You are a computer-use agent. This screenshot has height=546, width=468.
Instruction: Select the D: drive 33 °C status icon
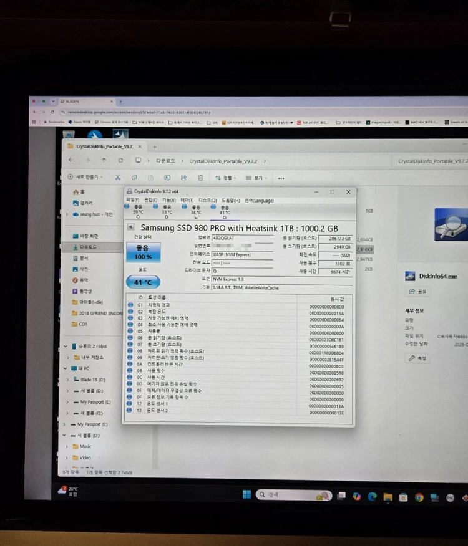click(x=155, y=206)
